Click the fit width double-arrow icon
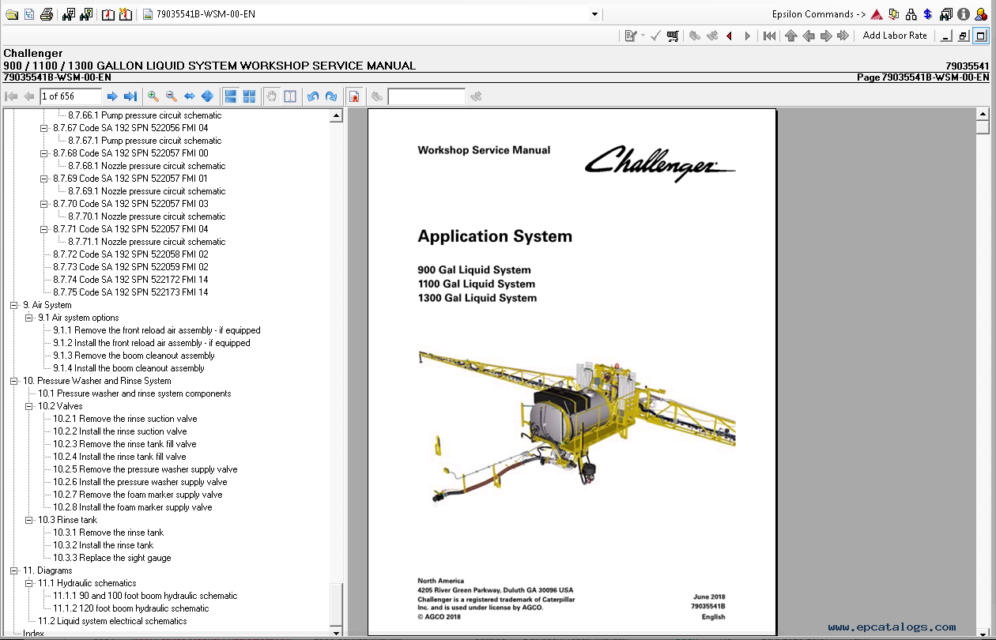The width and height of the screenshot is (996, 640). pos(190,96)
